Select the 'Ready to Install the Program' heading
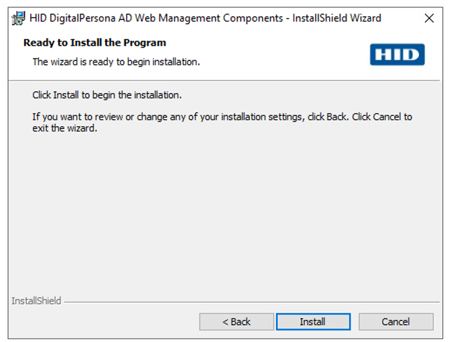The height and width of the screenshot is (342, 449). (94, 43)
